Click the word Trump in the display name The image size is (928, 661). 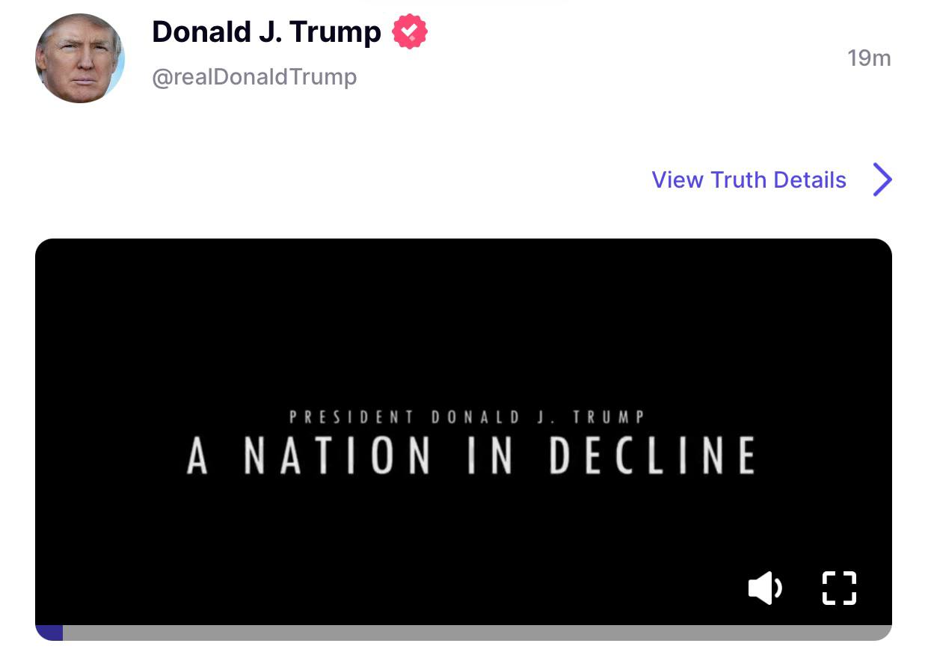pyautogui.click(x=334, y=32)
